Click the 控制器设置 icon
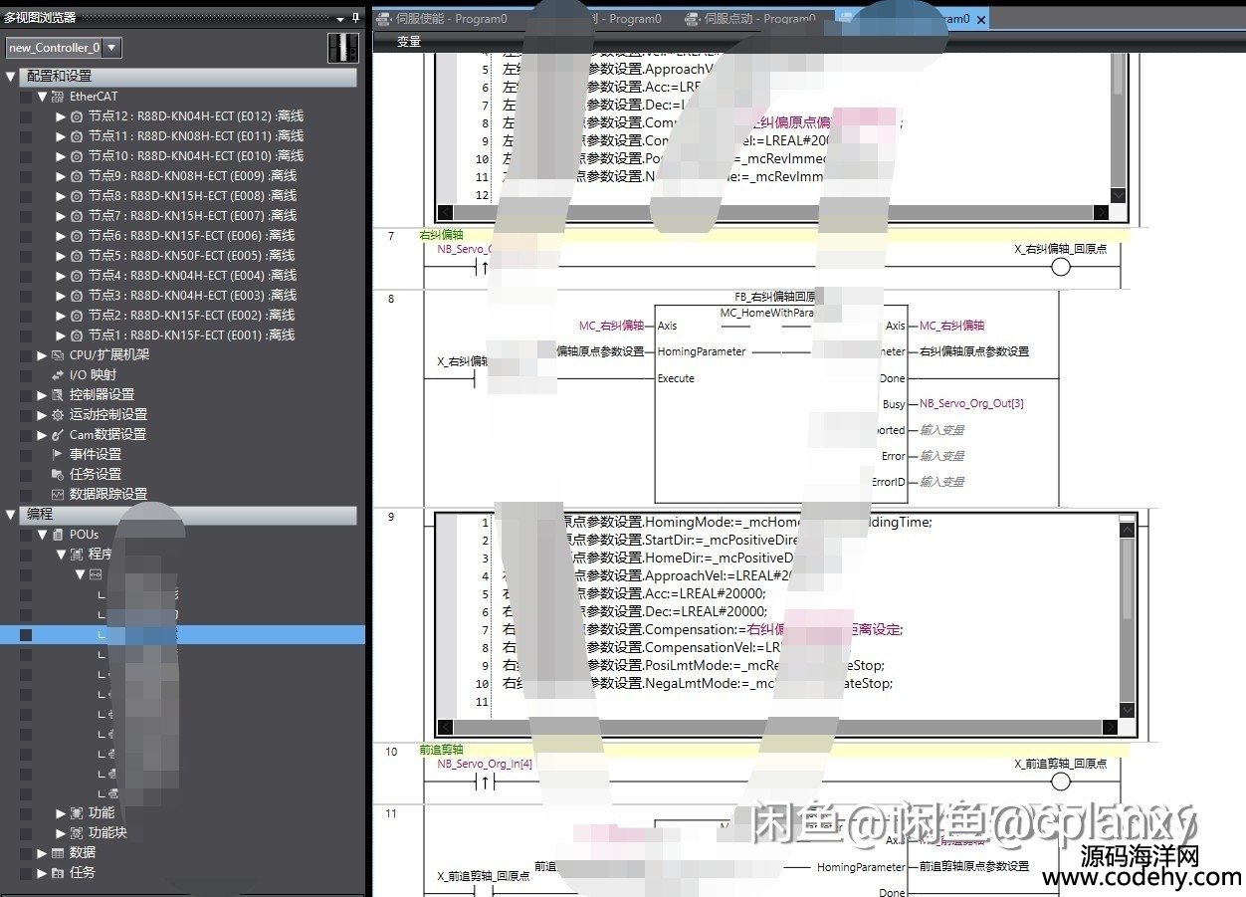 point(58,395)
